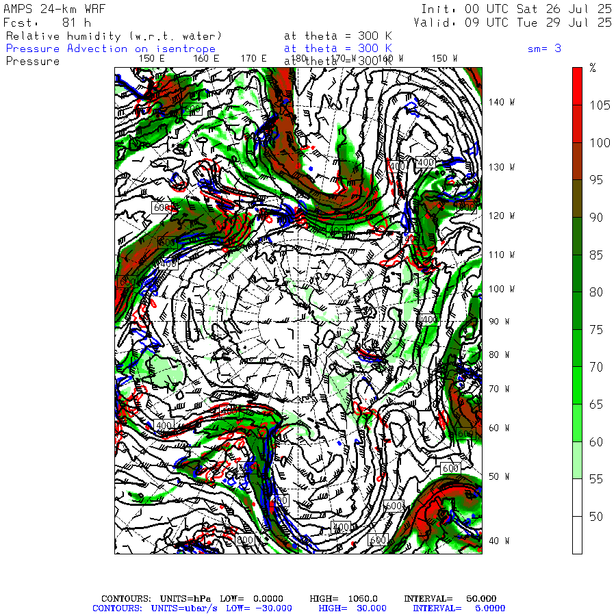Click the '170 E' longitude label

(253, 59)
